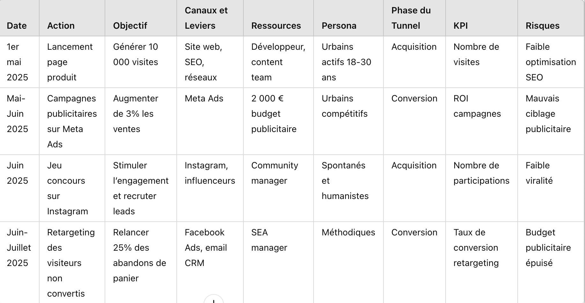The image size is (585, 303).
Task: Click the Spontanés et humanistes cell
Action: point(345,181)
